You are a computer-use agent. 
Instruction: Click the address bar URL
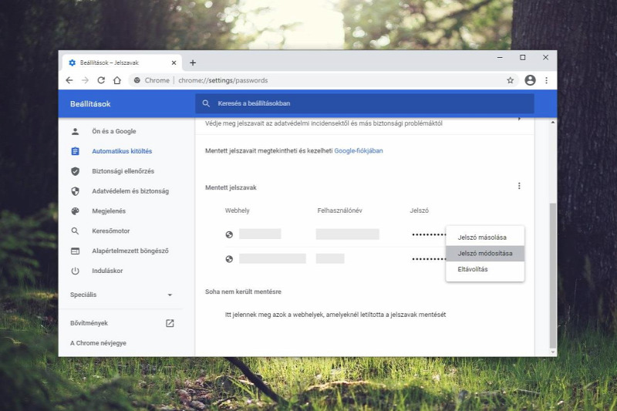tap(223, 80)
